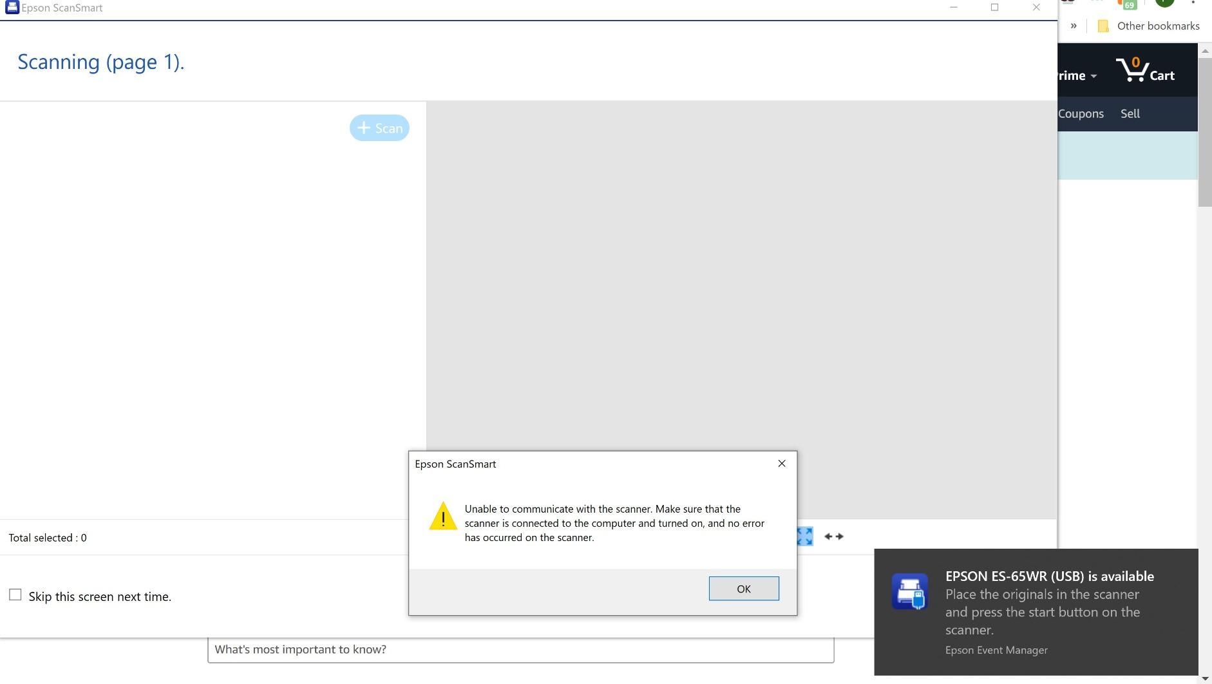Click the 'Total selected : 0' text
This screenshot has width=1212, height=684.
tap(48, 538)
